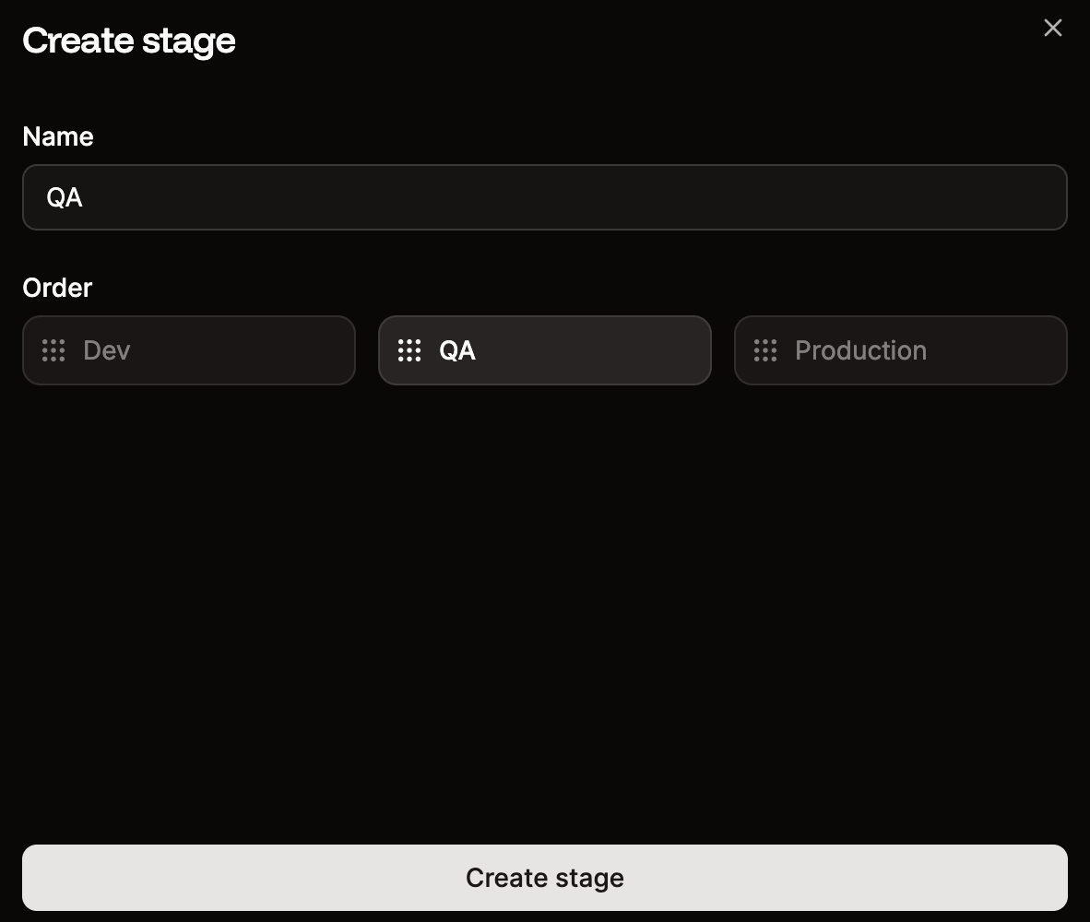Viewport: 1090px width, 922px height.
Task: Click the Order section label
Action: click(56, 288)
